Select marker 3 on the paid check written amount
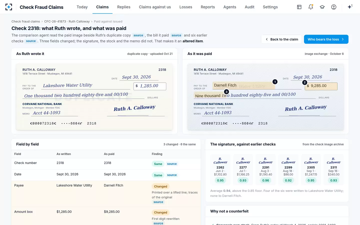 (226, 92)
